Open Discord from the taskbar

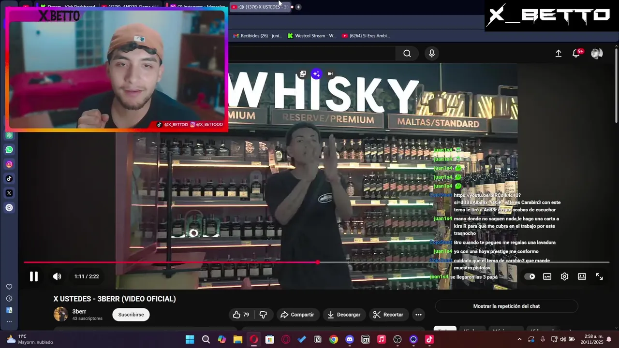tap(350, 339)
